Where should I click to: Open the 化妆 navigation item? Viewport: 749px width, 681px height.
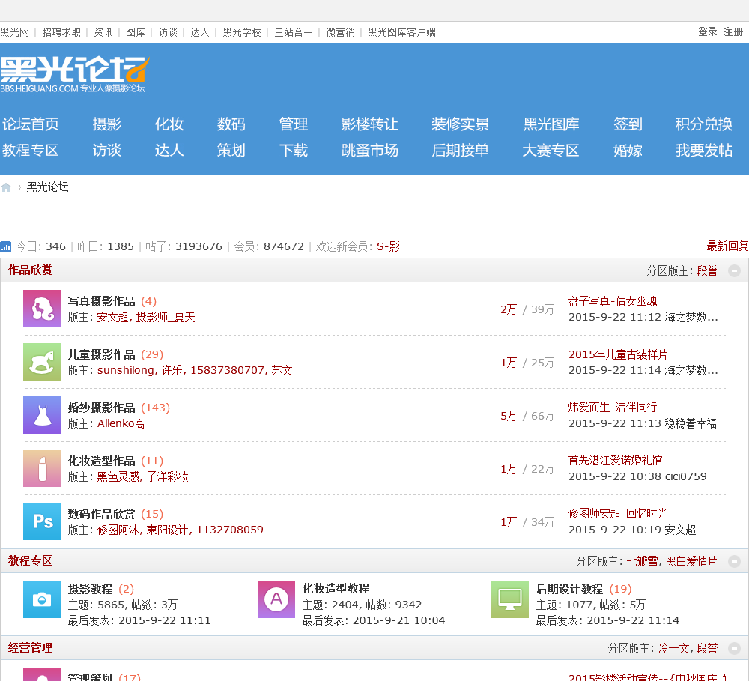pos(169,124)
